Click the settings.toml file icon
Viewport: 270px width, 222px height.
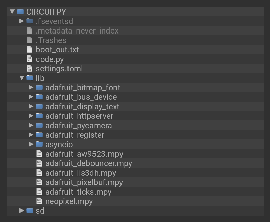tap(30, 68)
